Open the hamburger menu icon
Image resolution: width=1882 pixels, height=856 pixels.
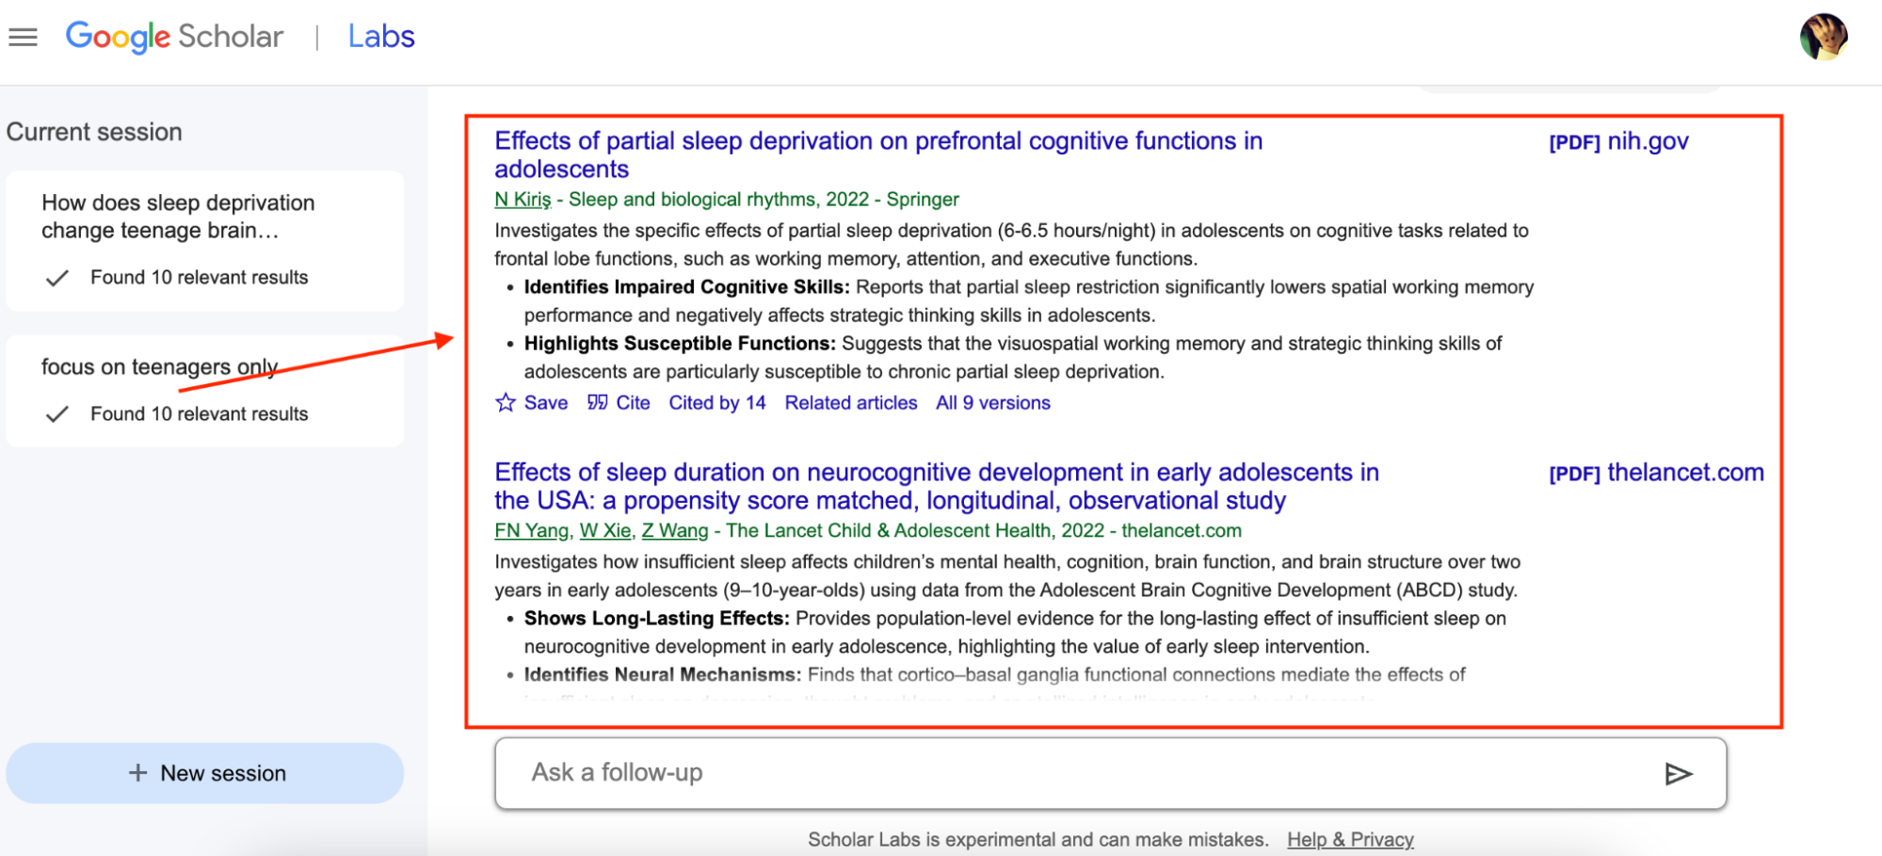pos(23,37)
